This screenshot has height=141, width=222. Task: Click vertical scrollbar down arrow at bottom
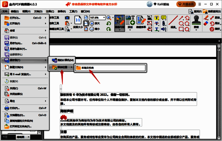(219, 138)
